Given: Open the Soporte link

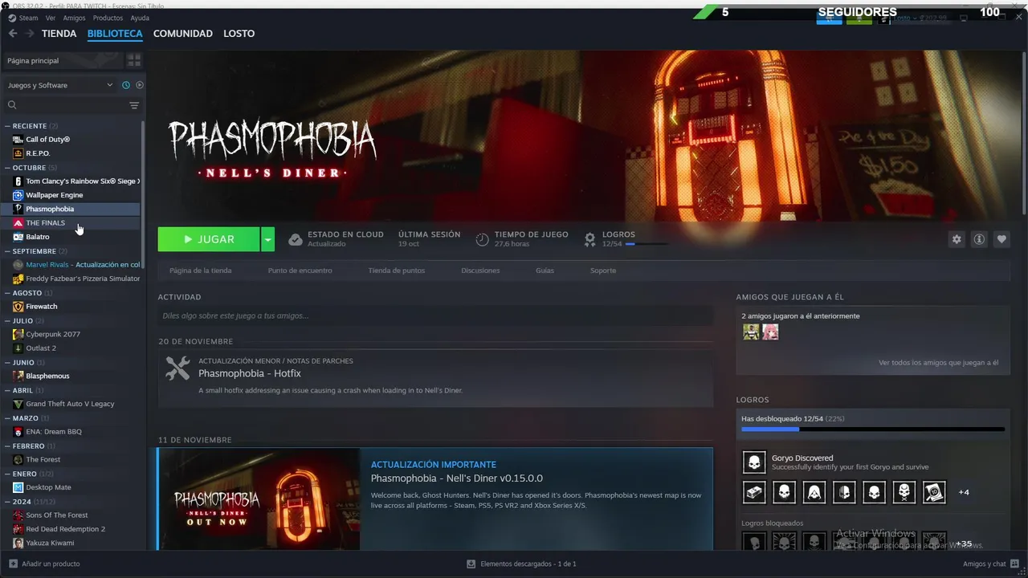Looking at the screenshot, I should (603, 271).
